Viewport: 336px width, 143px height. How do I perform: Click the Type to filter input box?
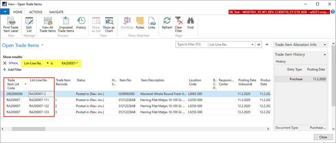coord(191,45)
